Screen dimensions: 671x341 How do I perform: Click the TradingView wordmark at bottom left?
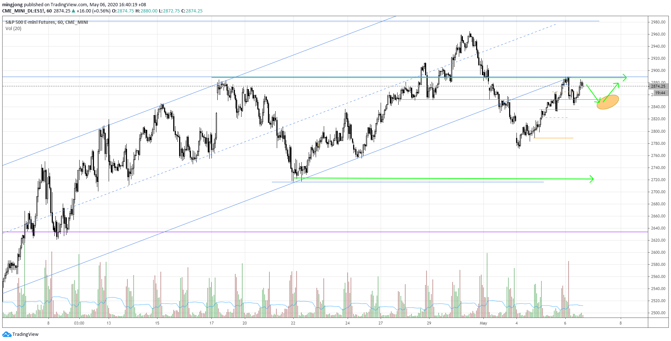coord(25,334)
